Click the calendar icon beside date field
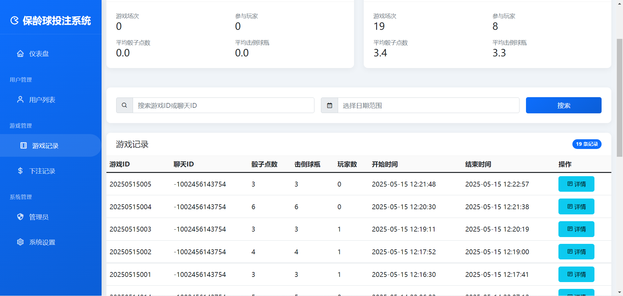The height and width of the screenshot is (296, 623). [x=329, y=105]
